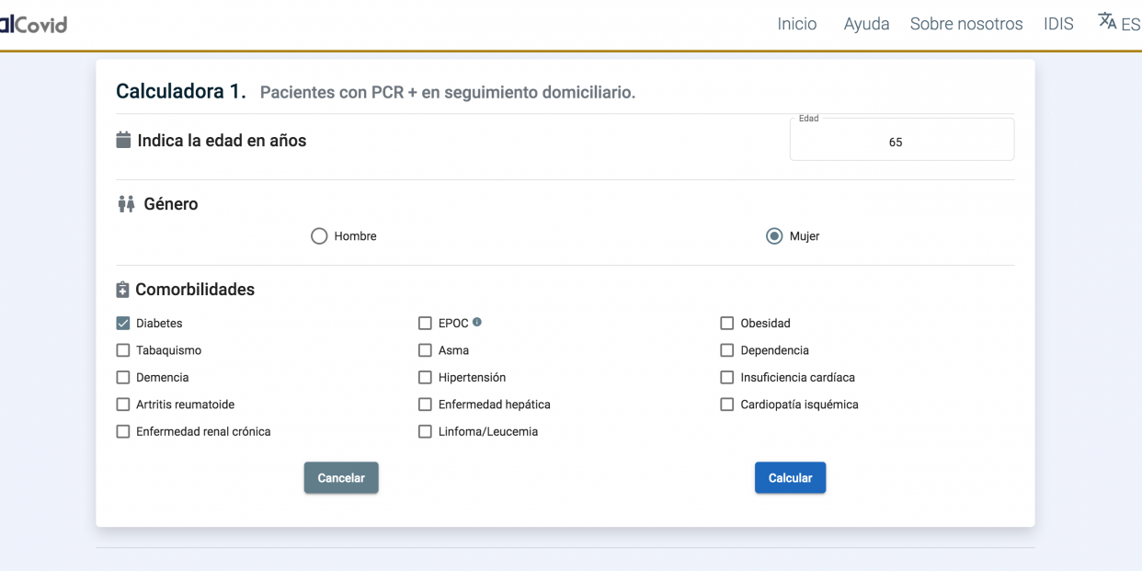This screenshot has width=1142, height=571.
Task: Open the ES language selector
Action: [x=1130, y=25]
